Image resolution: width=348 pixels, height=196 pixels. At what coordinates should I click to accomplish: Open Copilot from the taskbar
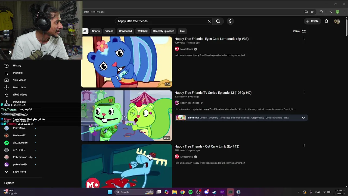coord(166,192)
